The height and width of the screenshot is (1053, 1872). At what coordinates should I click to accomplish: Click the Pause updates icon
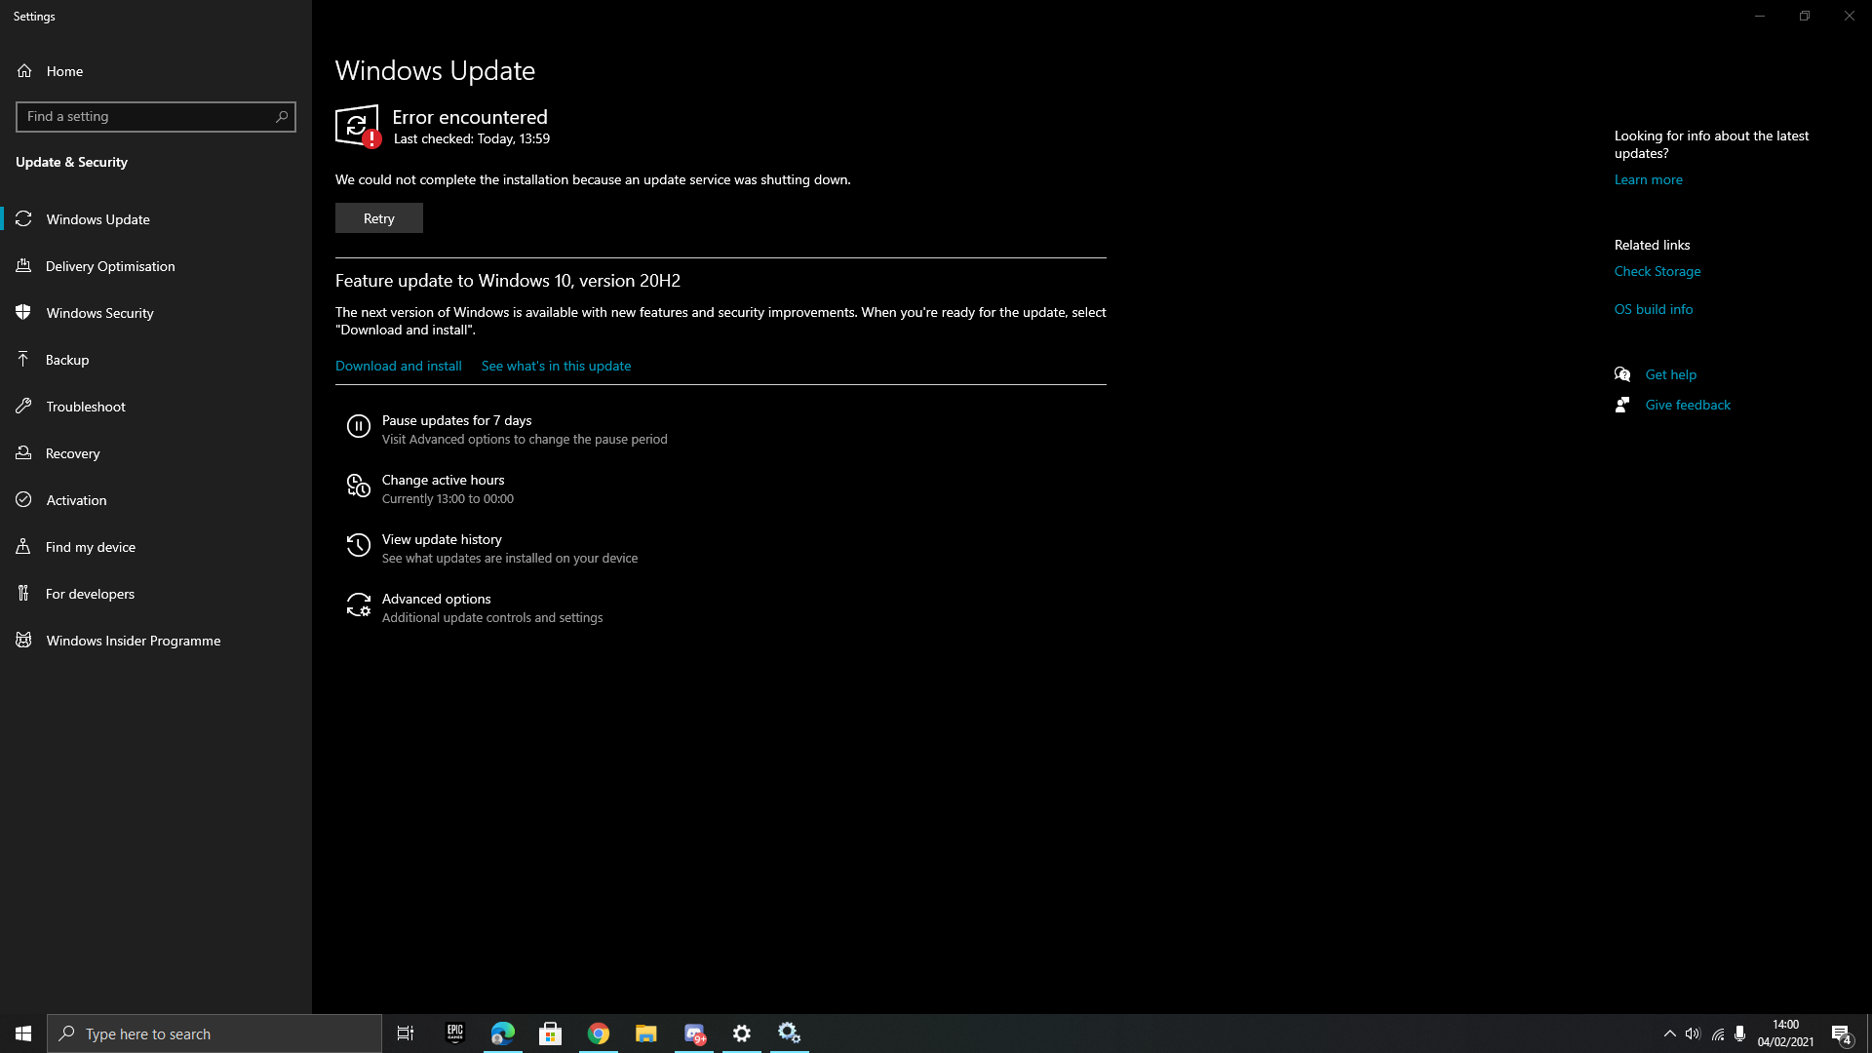pos(359,426)
